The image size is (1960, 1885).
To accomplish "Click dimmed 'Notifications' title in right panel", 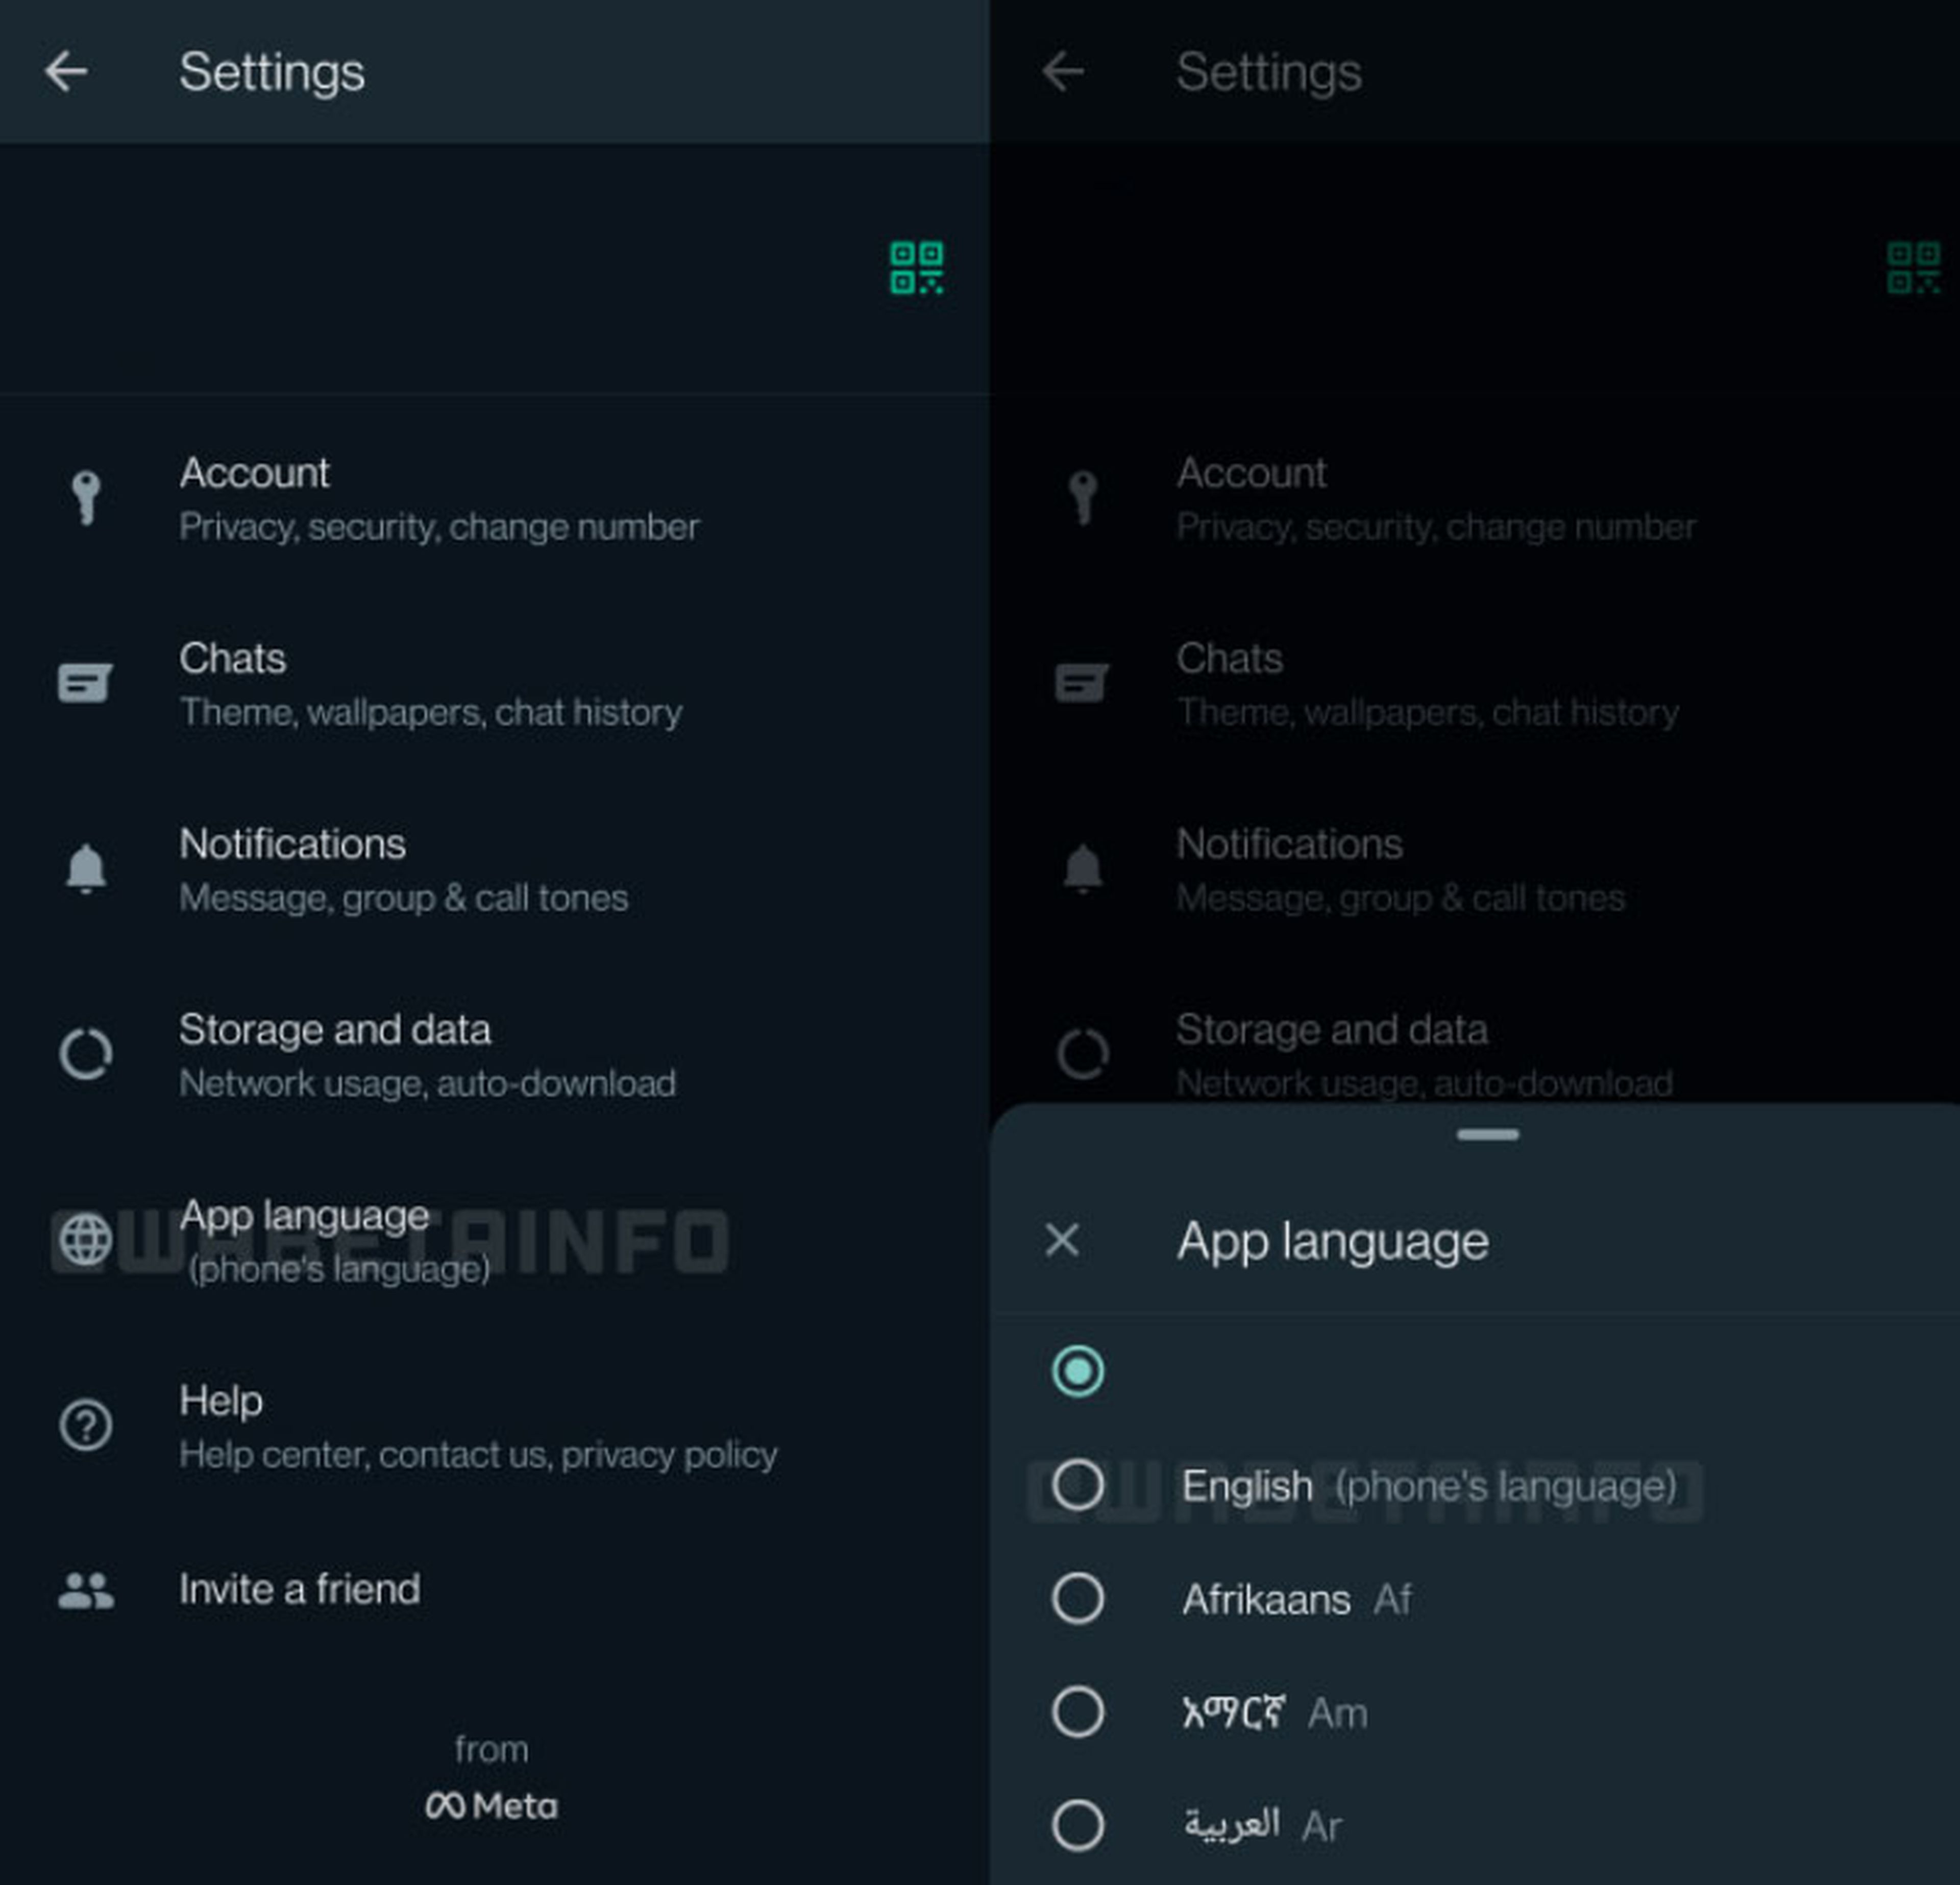I will point(1289,844).
